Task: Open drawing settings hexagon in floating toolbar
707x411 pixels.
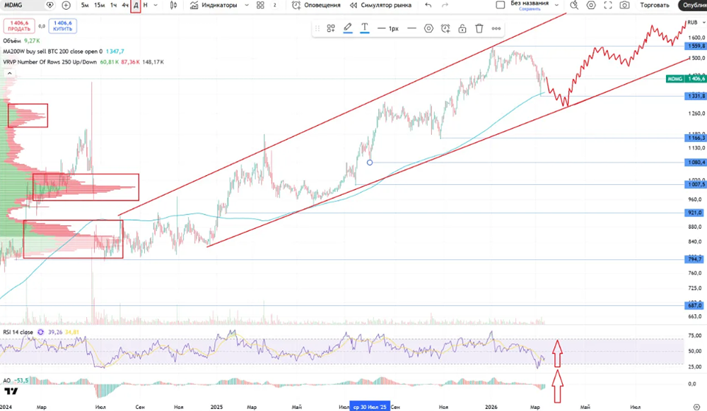Action: pyautogui.click(x=428, y=28)
